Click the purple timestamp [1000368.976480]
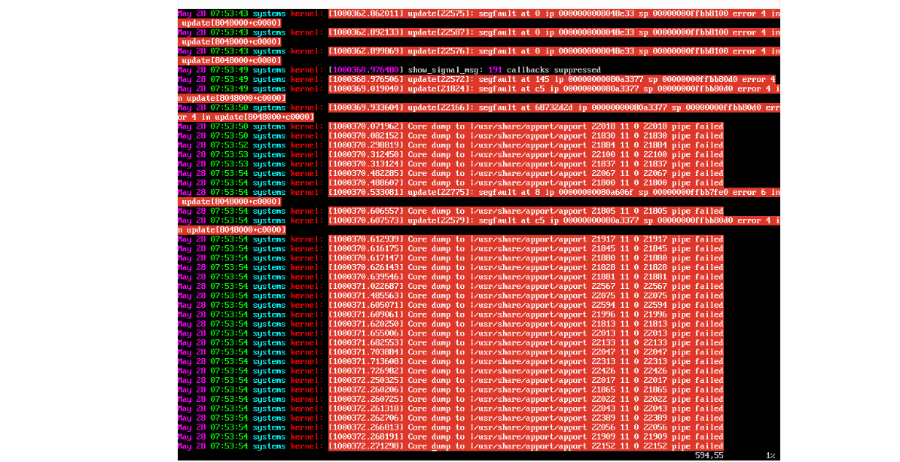The width and height of the screenshot is (900, 462). (366, 70)
